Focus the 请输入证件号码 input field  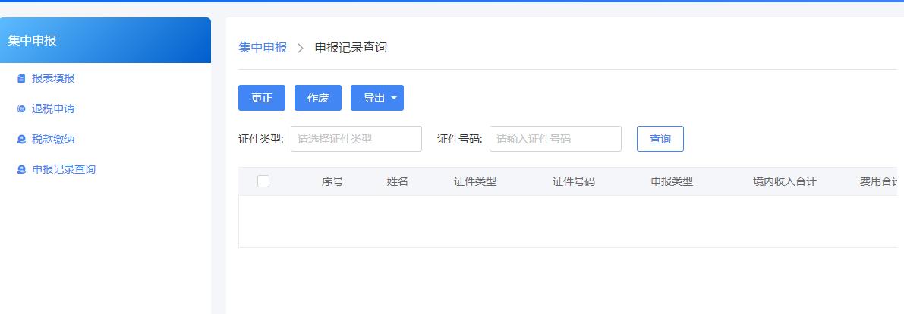(555, 139)
